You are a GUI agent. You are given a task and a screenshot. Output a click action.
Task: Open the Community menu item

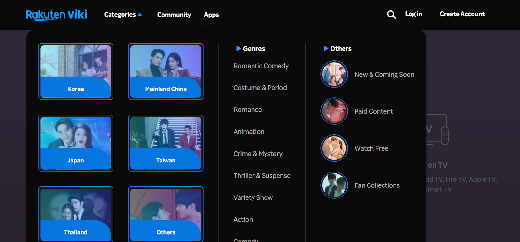(174, 15)
